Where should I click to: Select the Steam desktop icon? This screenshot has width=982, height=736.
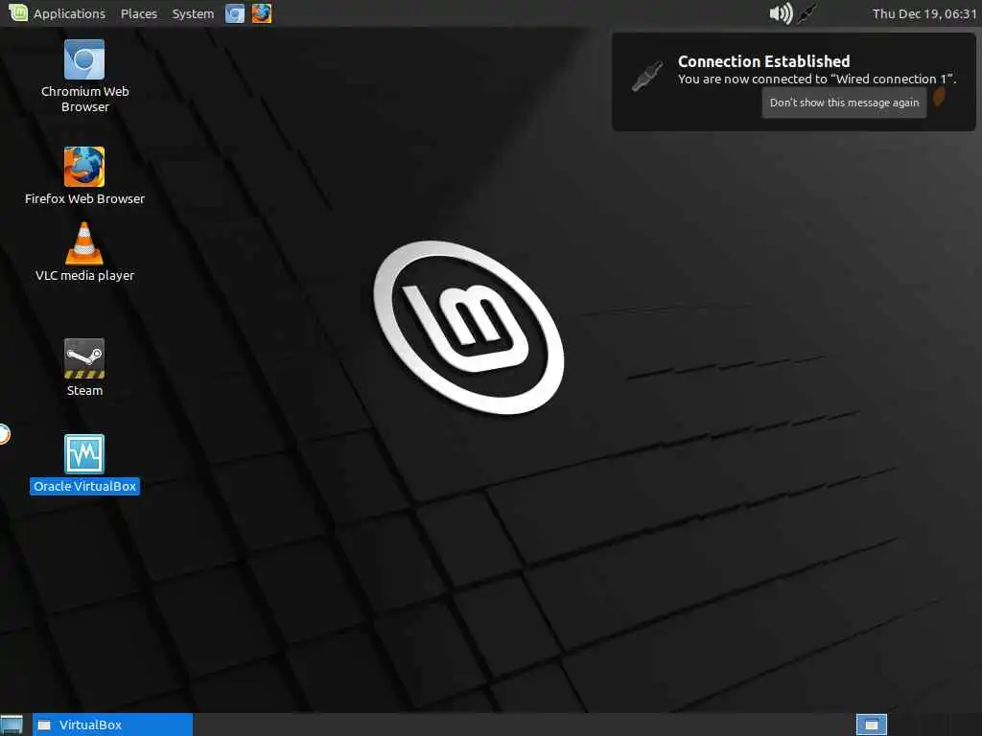point(84,358)
